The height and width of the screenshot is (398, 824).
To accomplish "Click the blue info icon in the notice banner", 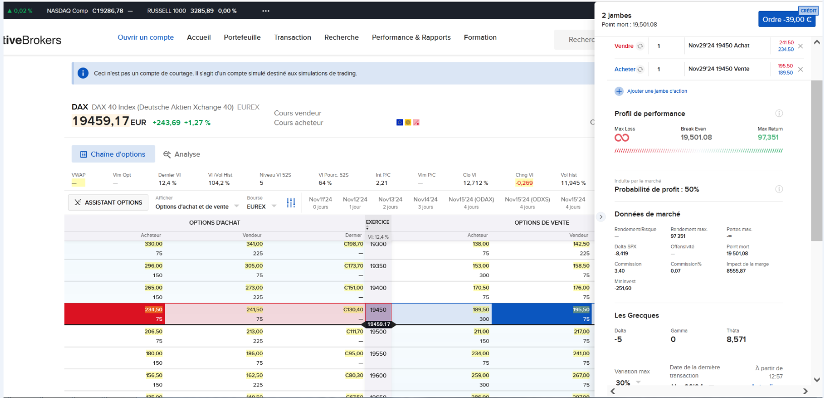I will point(83,74).
